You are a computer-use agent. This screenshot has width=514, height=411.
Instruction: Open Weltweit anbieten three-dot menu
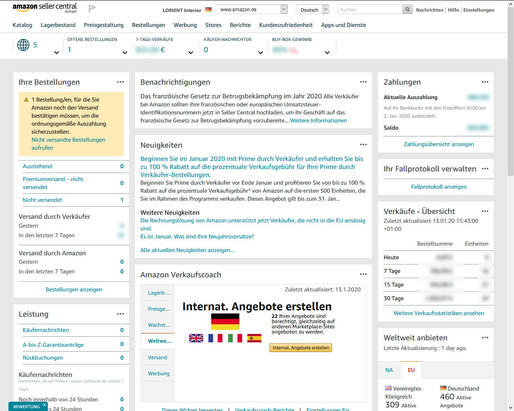point(485,338)
